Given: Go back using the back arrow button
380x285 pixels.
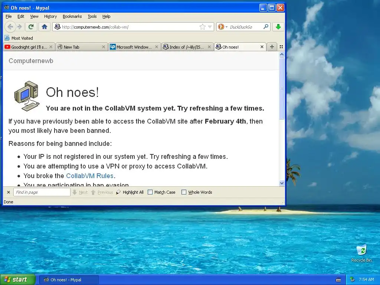Looking at the screenshot, I should (x=10, y=27).
